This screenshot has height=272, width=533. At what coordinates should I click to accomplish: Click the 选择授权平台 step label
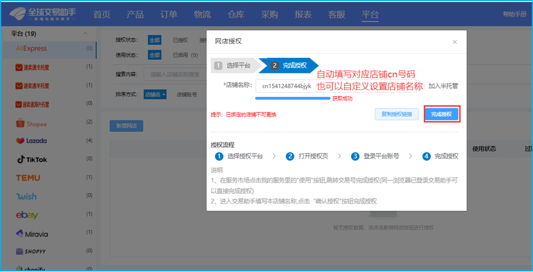click(245, 156)
